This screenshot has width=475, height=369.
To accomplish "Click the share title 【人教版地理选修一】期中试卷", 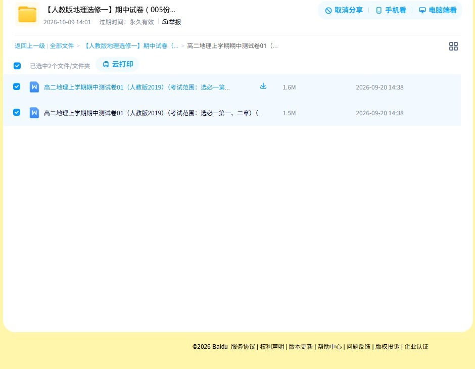I will click(x=110, y=10).
